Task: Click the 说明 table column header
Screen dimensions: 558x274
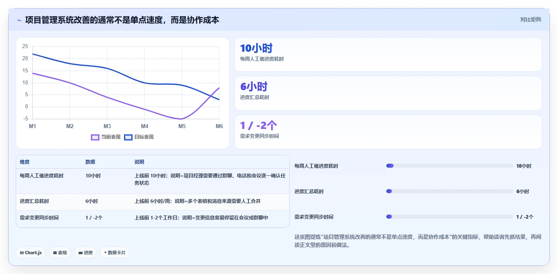Action: pyautogui.click(x=139, y=162)
